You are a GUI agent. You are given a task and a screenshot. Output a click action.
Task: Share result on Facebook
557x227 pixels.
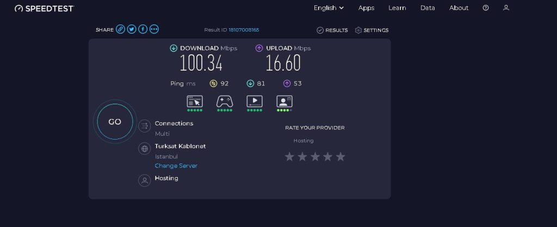coord(143,29)
